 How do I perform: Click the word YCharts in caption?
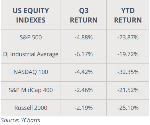(30, 120)
